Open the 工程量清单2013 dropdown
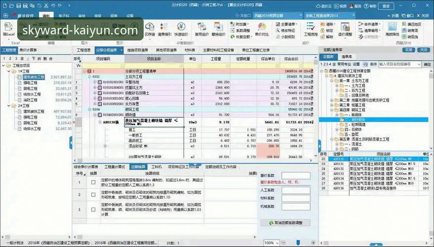The image size is (434, 247). click(353, 16)
